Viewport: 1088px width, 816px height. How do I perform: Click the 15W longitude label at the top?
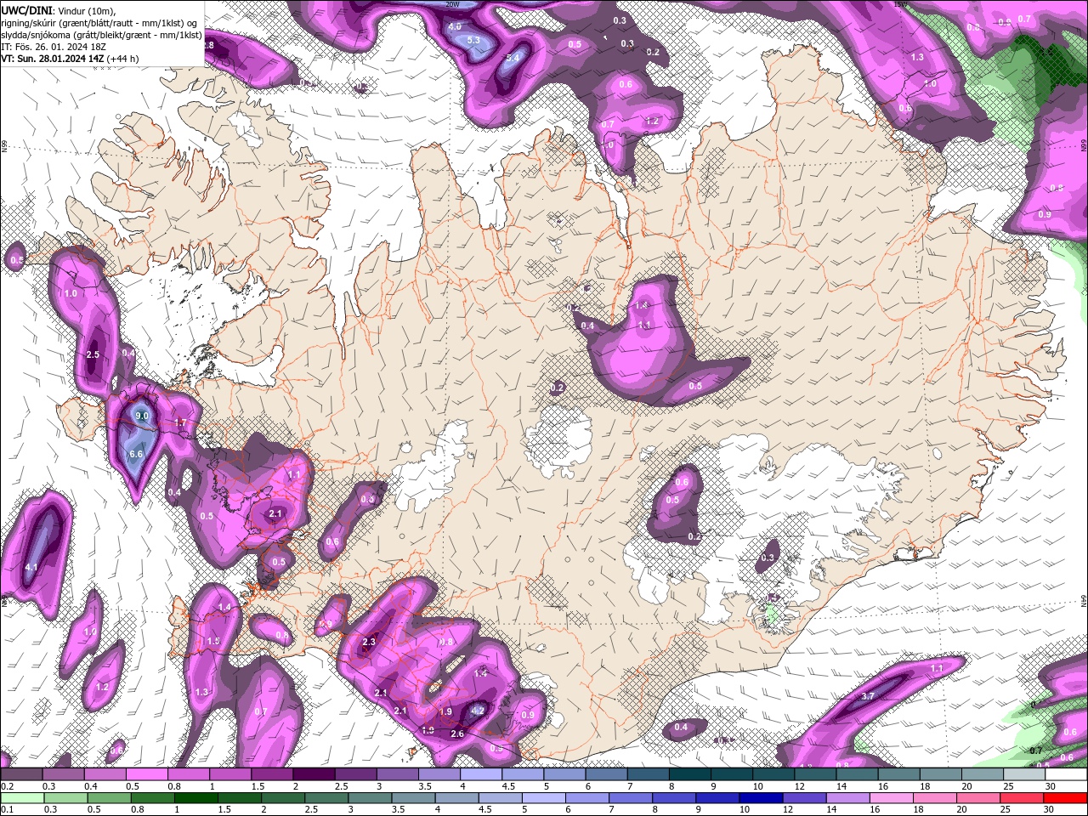(900, 3)
